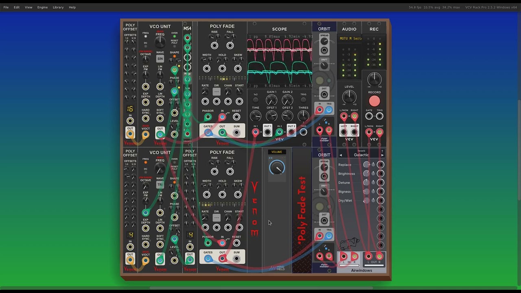The image size is (521, 293).
Task: Click START input jack on upper-row Poly Fade
Action: point(239,101)
